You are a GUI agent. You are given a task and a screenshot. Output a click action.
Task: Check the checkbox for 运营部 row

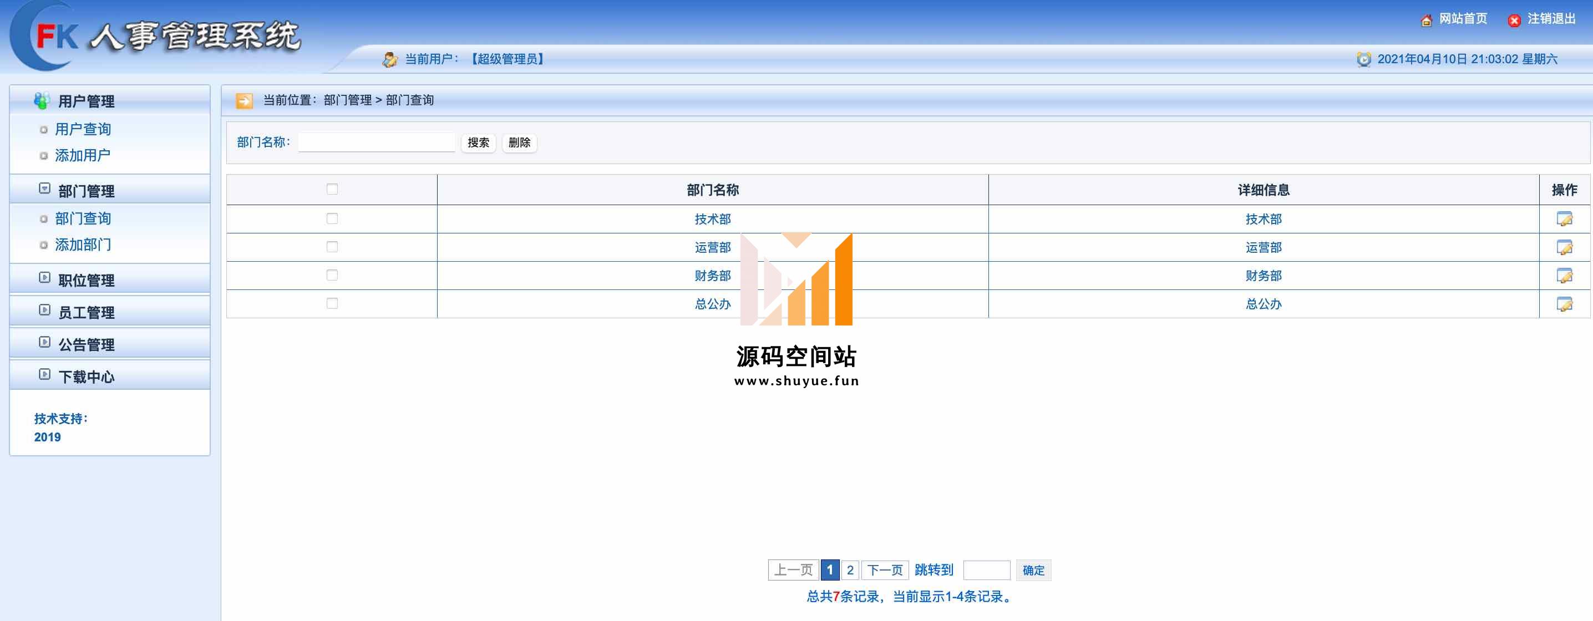[332, 247]
